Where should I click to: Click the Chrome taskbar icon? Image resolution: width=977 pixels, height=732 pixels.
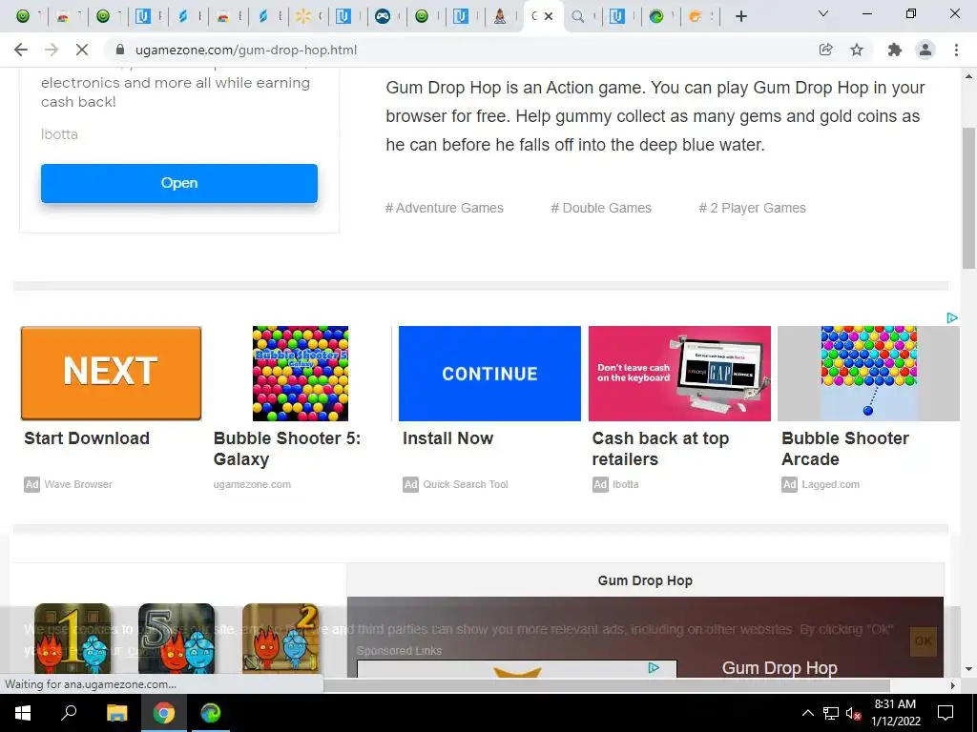point(164,713)
